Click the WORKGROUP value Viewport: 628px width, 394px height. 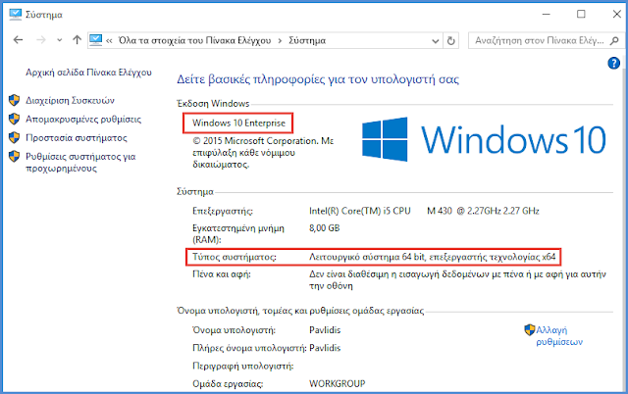[338, 384]
